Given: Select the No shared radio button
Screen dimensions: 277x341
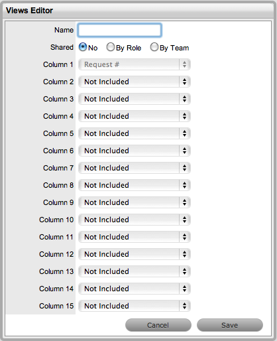Looking at the screenshot, I should [83, 47].
